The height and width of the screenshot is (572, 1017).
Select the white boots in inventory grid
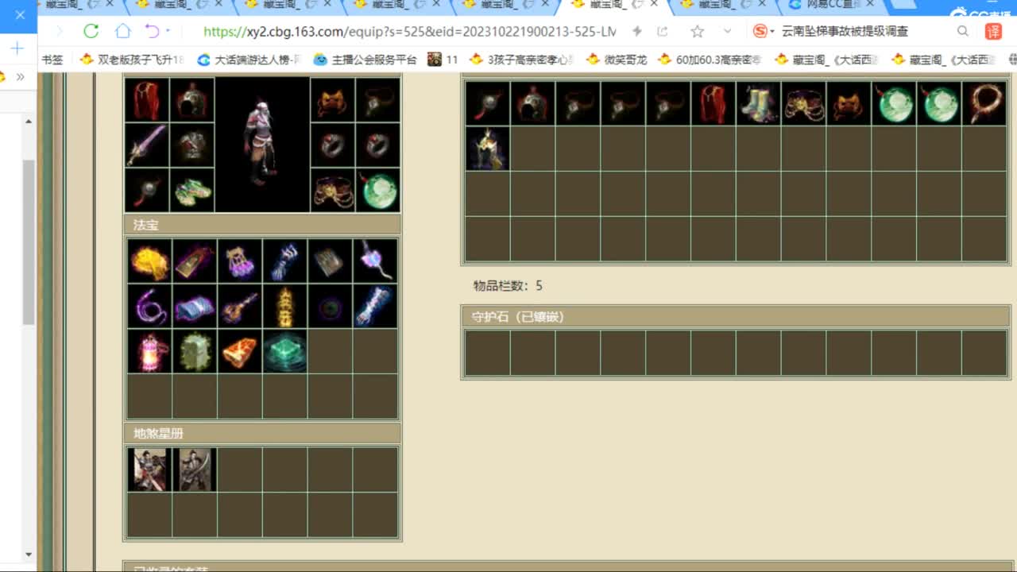click(x=759, y=103)
